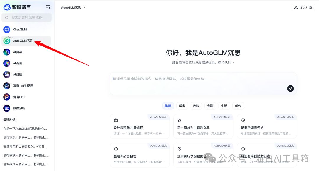Click the AutoGLM沉思 green robot icon
This screenshot has height=171, width=319.
(x=7, y=41)
